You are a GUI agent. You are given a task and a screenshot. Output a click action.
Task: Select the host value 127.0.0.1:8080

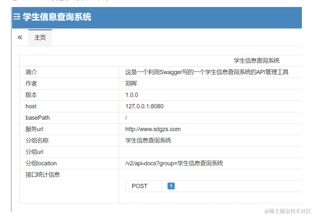[144, 106]
